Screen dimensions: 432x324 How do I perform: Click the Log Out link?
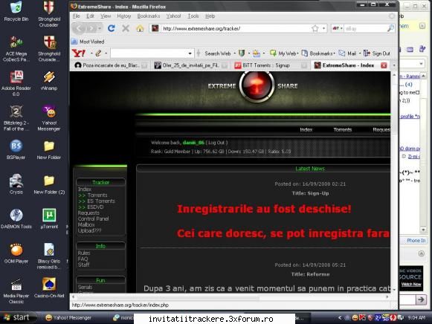[216, 143]
